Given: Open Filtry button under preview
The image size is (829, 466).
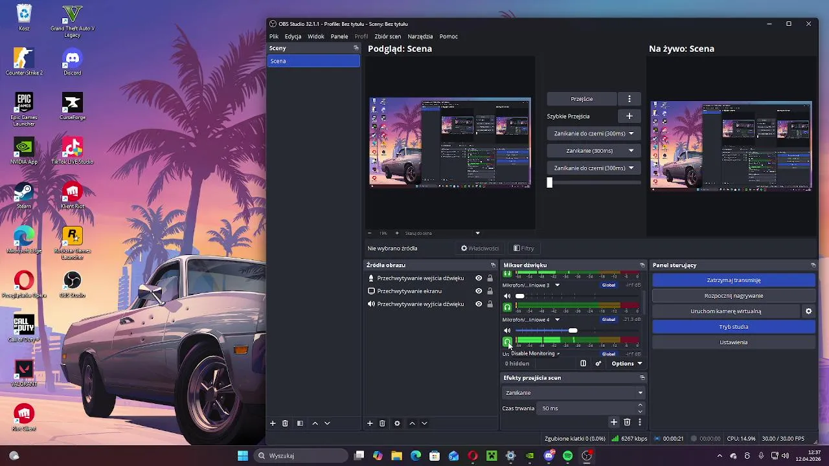Looking at the screenshot, I should (x=524, y=249).
